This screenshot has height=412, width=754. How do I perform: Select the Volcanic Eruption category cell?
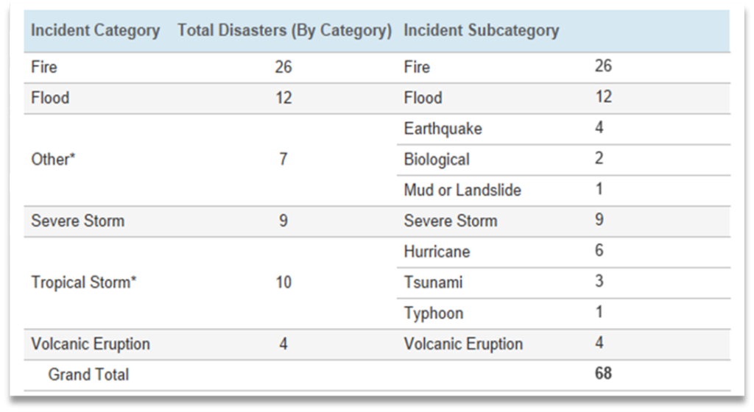click(90, 344)
